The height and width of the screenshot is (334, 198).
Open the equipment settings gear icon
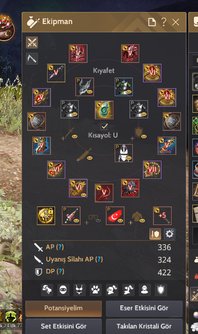[169, 234]
